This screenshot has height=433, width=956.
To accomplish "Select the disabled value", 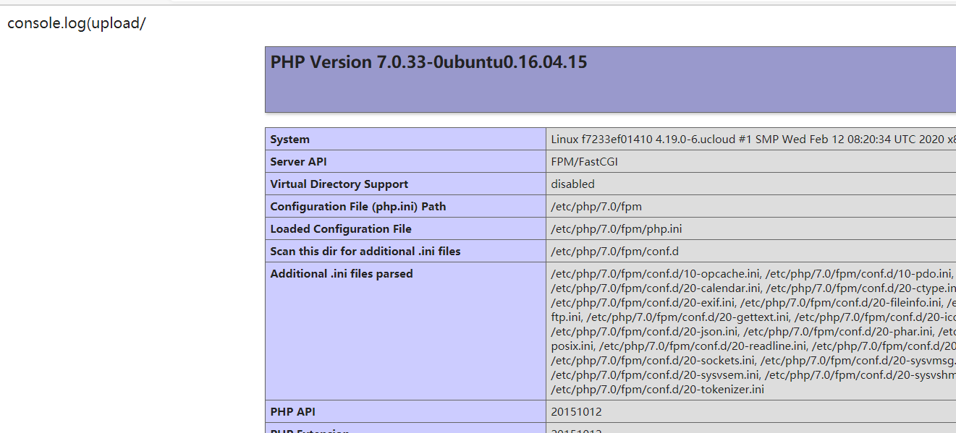I will tap(572, 184).
